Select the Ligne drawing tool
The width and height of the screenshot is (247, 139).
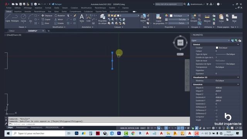[x=8, y=18]
